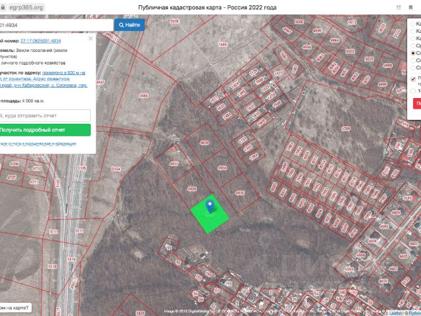The width and height of the screenshot is (421, 316).
Task: Select parcel labeled 5104
Action: pos(116,169)
